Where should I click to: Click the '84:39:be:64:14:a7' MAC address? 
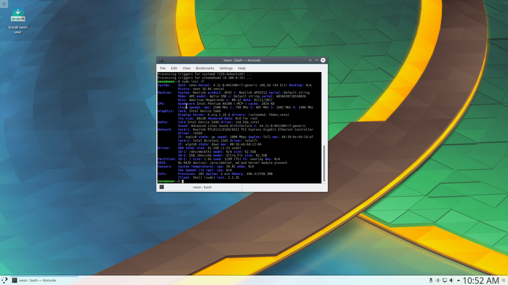(297, 137)
